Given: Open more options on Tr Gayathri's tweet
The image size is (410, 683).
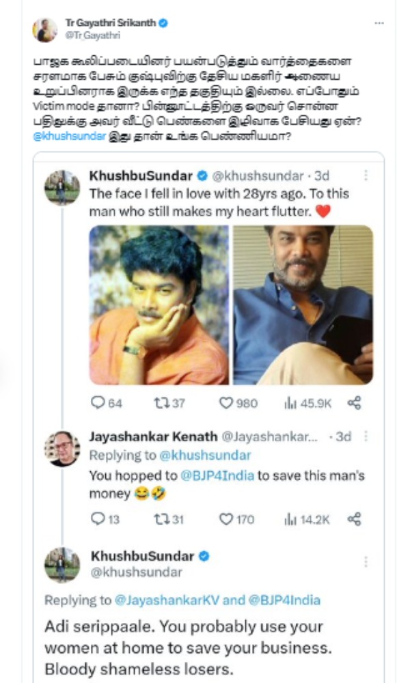Looking at the screenshot, I should (x=379, y=22).
